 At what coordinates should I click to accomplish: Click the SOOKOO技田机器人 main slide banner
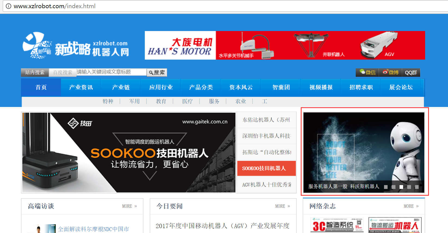tap(129, 152)
